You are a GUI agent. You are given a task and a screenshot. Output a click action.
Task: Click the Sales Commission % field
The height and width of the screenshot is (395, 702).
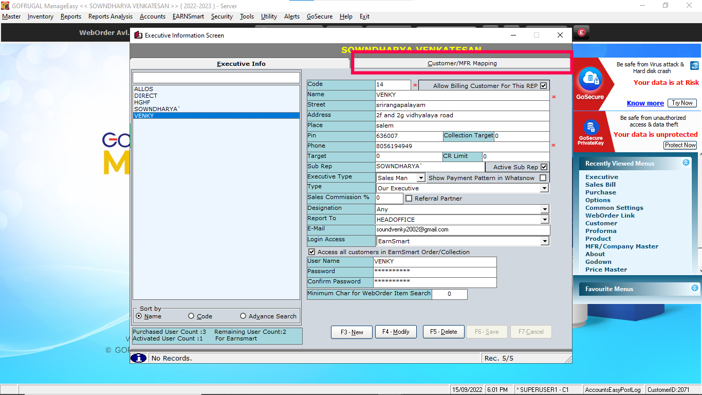point(390,198)
